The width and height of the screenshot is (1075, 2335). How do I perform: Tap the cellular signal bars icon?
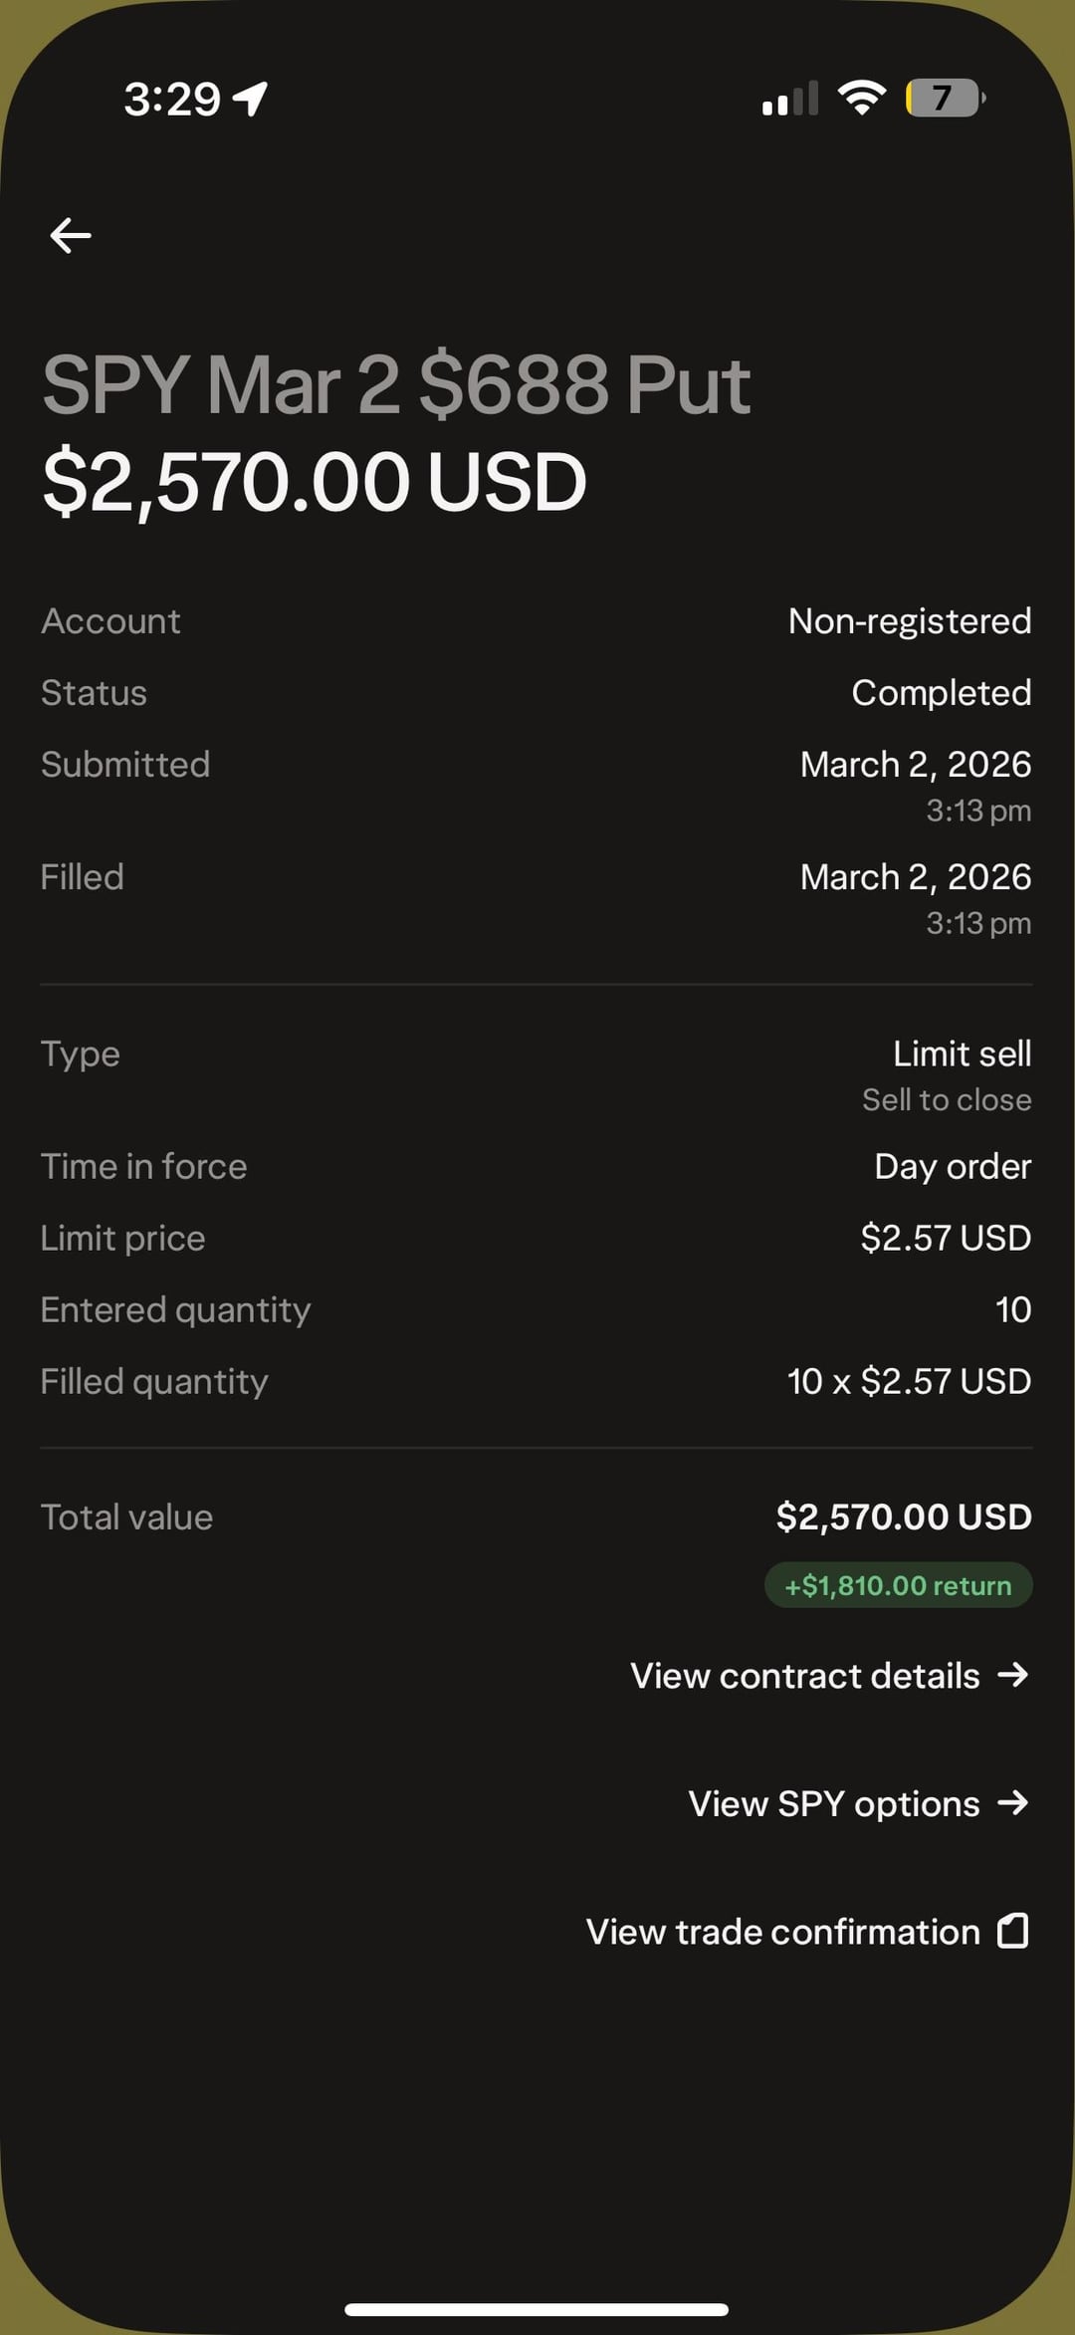pos(789,99)
